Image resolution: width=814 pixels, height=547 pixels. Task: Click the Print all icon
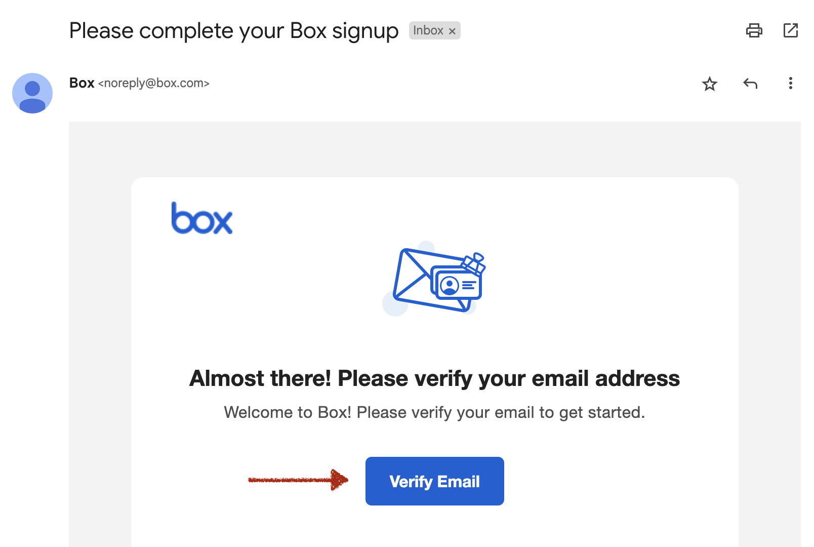754,31
